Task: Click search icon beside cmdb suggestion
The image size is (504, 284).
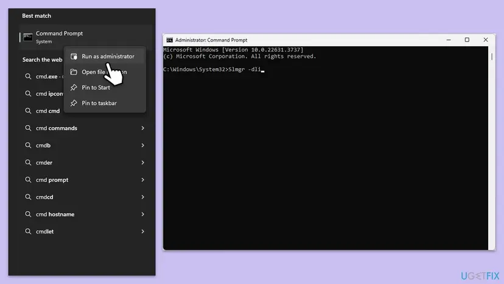Action: pyautogui.click(x=28, y=145)
